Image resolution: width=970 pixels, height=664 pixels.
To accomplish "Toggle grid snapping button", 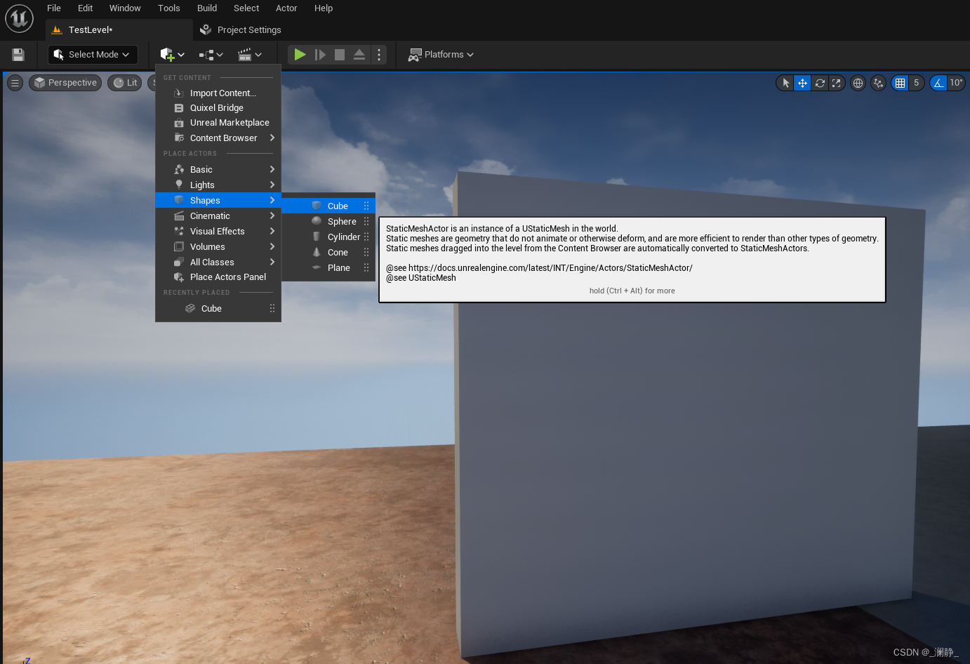I will point(900,83).
